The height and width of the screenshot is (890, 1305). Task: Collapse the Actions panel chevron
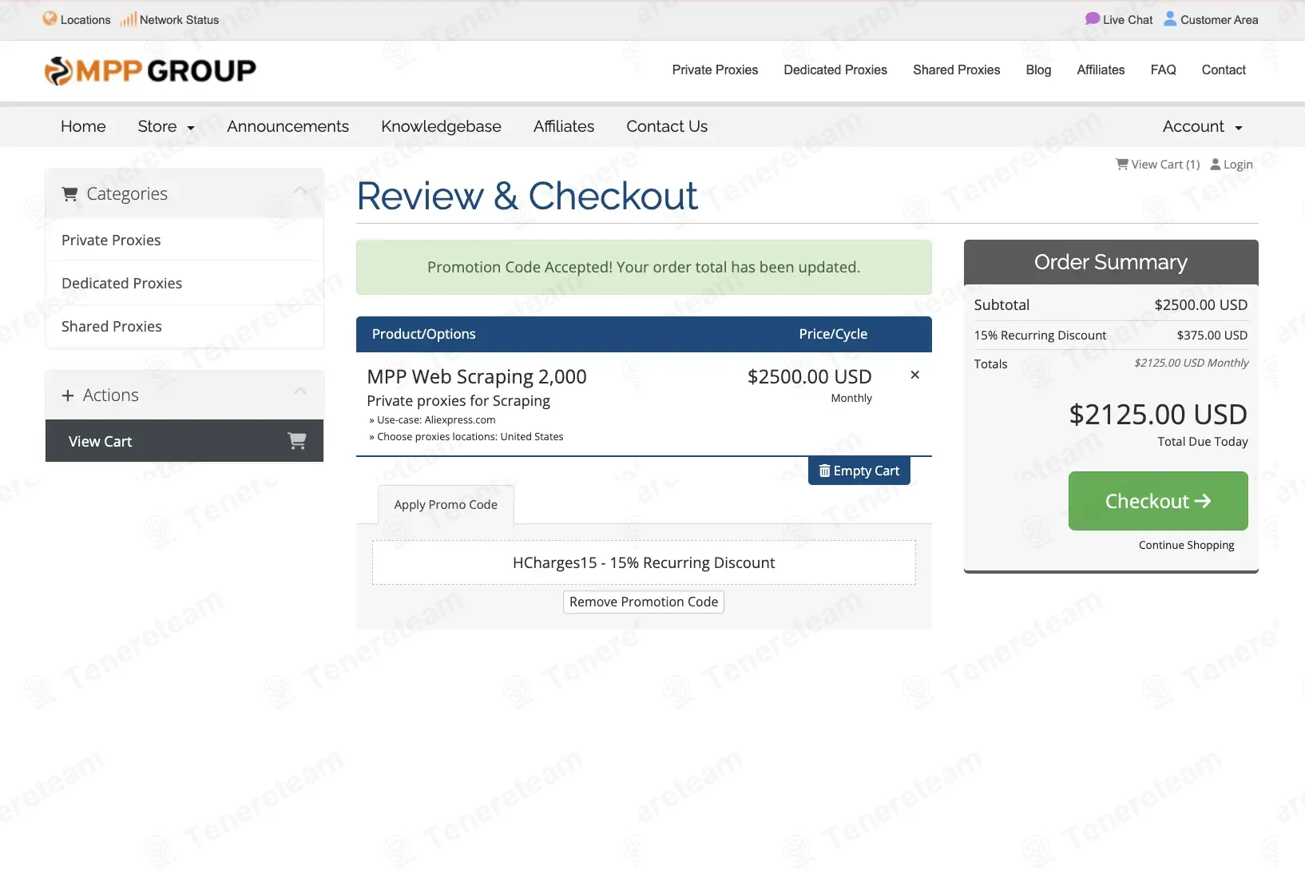[x=300, y=391]
